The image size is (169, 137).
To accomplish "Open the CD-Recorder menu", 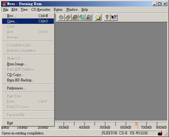I will [41, 10].
